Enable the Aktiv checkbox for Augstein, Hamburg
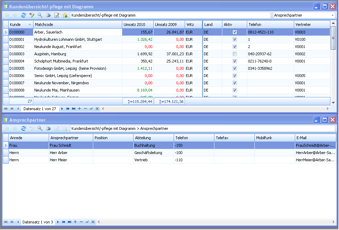Screen dimensions: 339x230 click(x=235, y=54)
